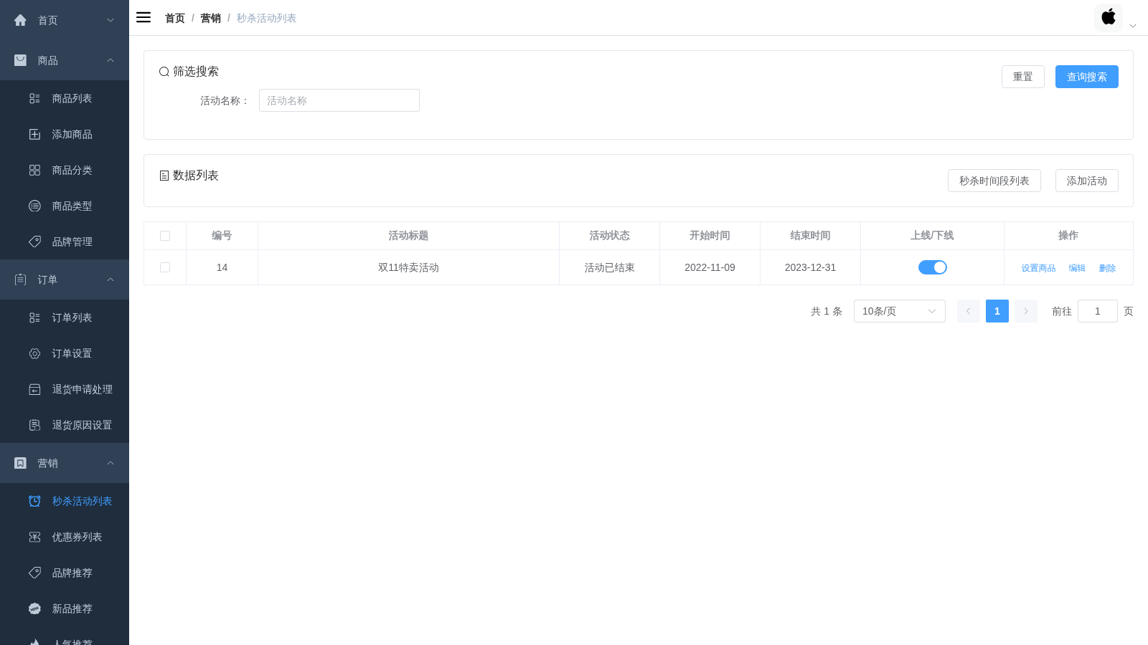Click 设置商品 link for 双11特卖活动

pos(1038,268)
